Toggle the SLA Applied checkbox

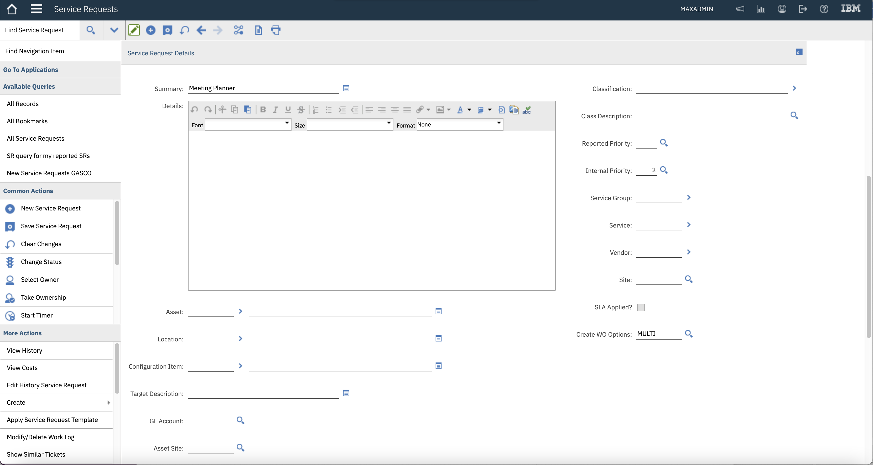coord(641,307)
